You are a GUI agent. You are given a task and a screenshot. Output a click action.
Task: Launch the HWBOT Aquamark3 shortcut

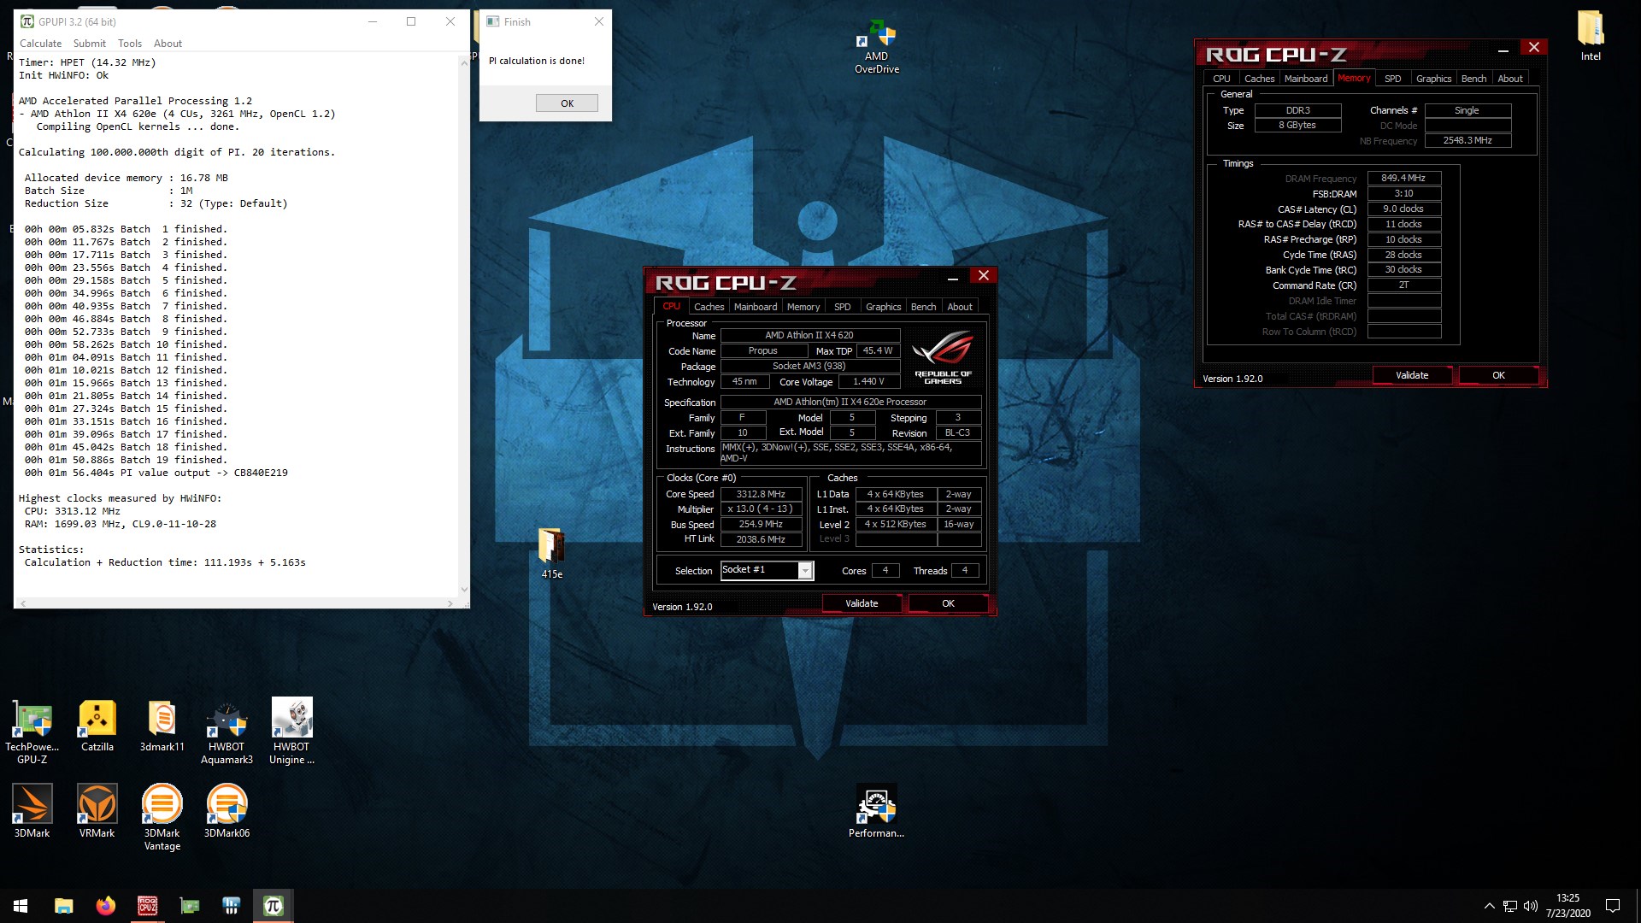(x=226, y=732)
